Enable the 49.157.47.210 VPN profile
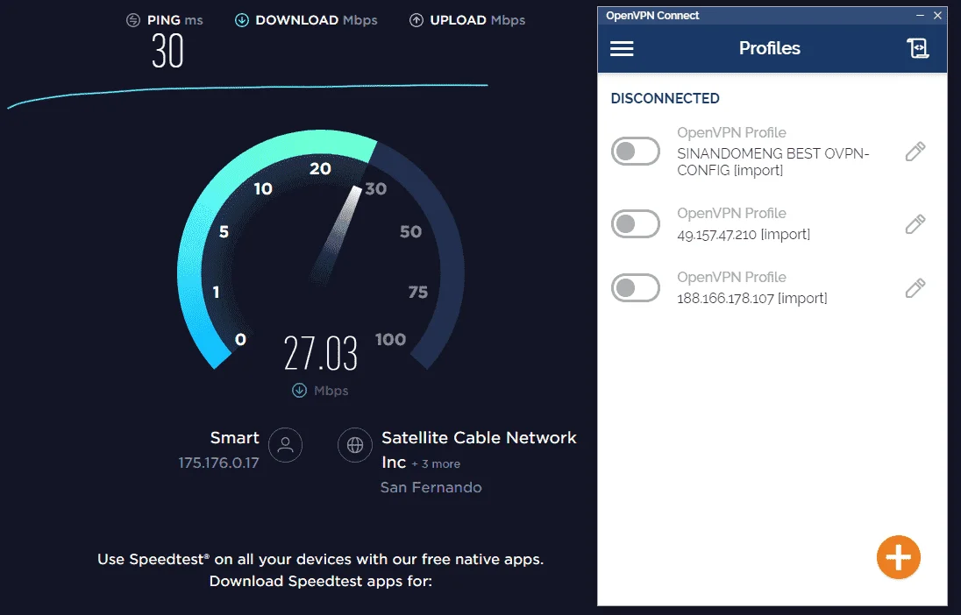Image resolution: width=961 pixels, height=615 pixels. click(636, 224)
